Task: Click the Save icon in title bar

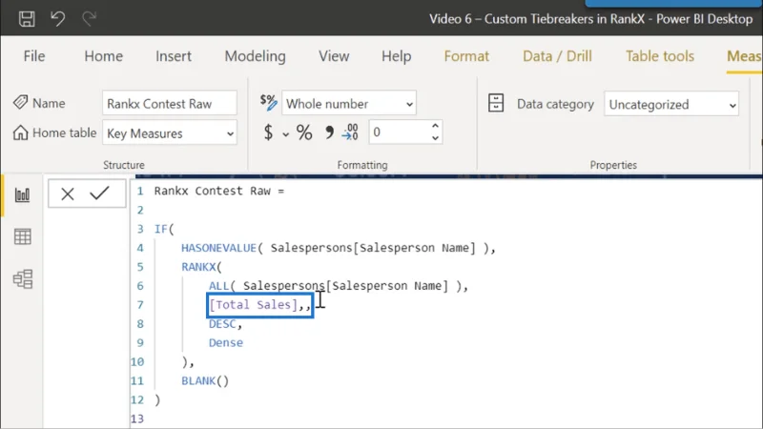Action: pyautogui.click(x=27, y=19)
